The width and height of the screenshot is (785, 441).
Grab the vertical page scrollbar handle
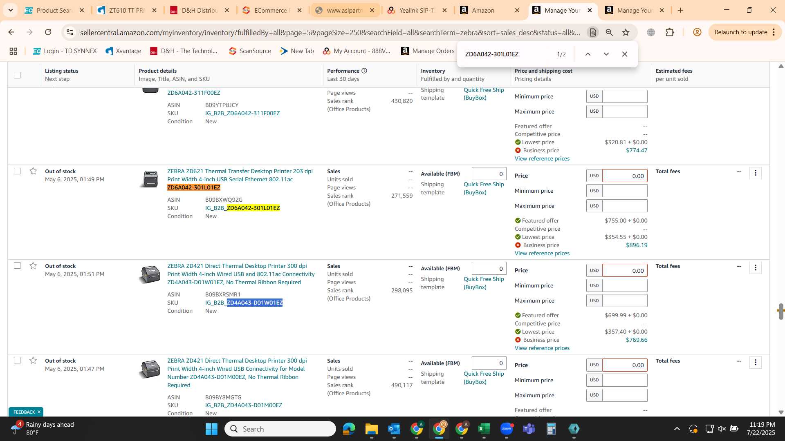point(781,311)
